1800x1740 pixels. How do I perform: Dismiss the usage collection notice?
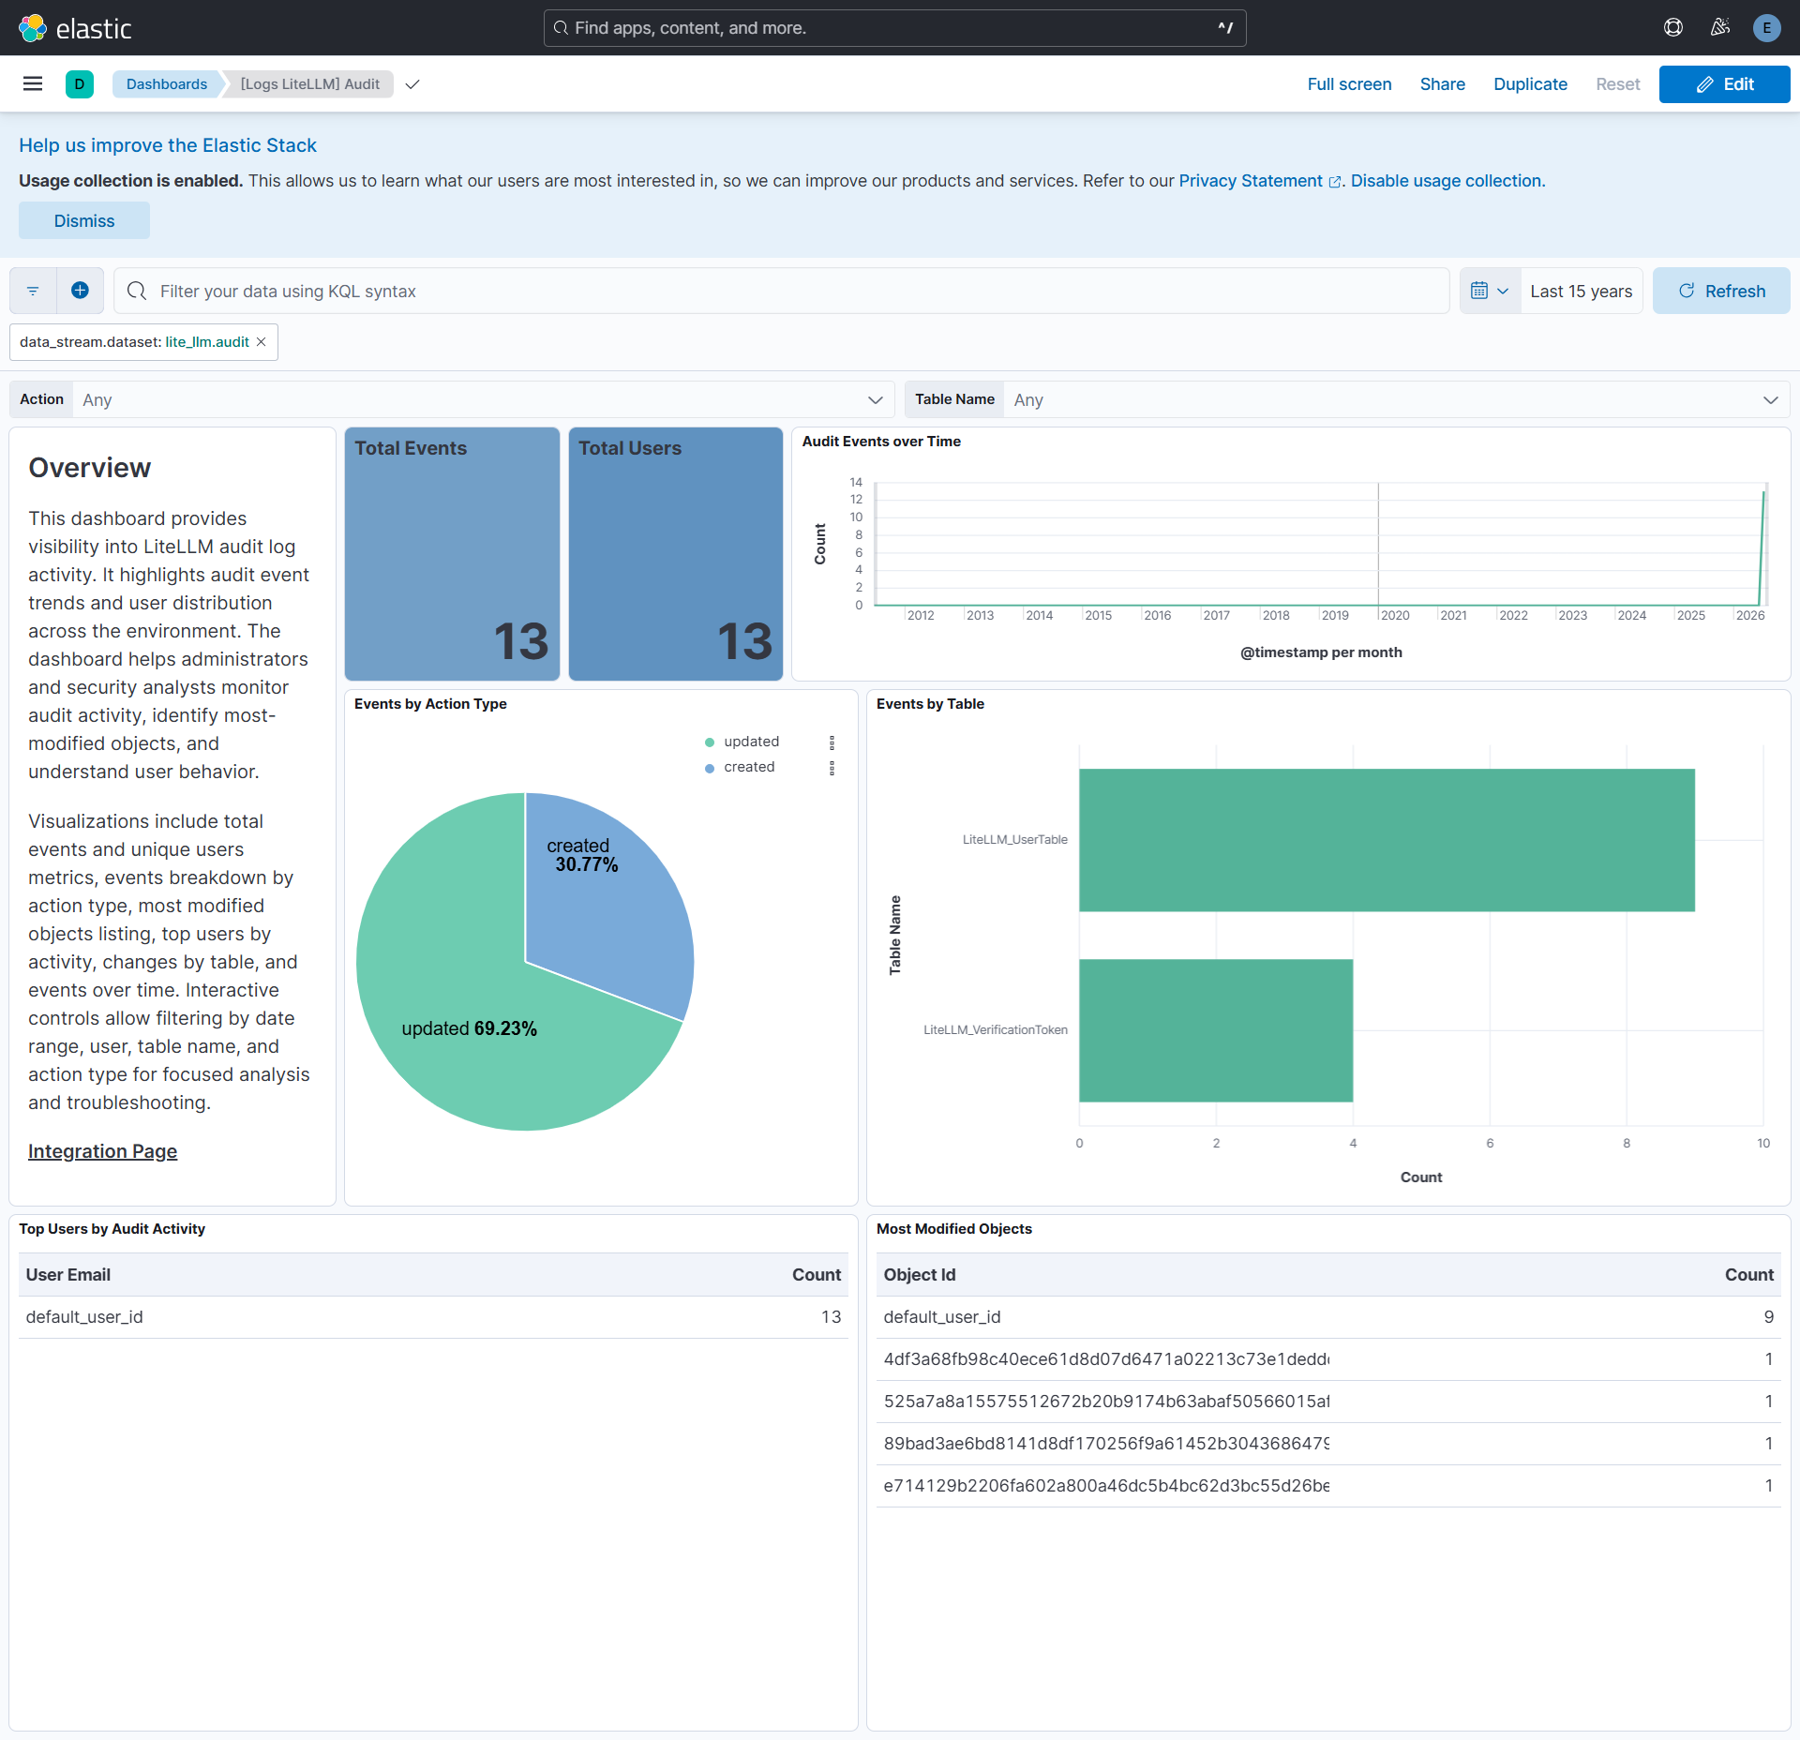84,220
